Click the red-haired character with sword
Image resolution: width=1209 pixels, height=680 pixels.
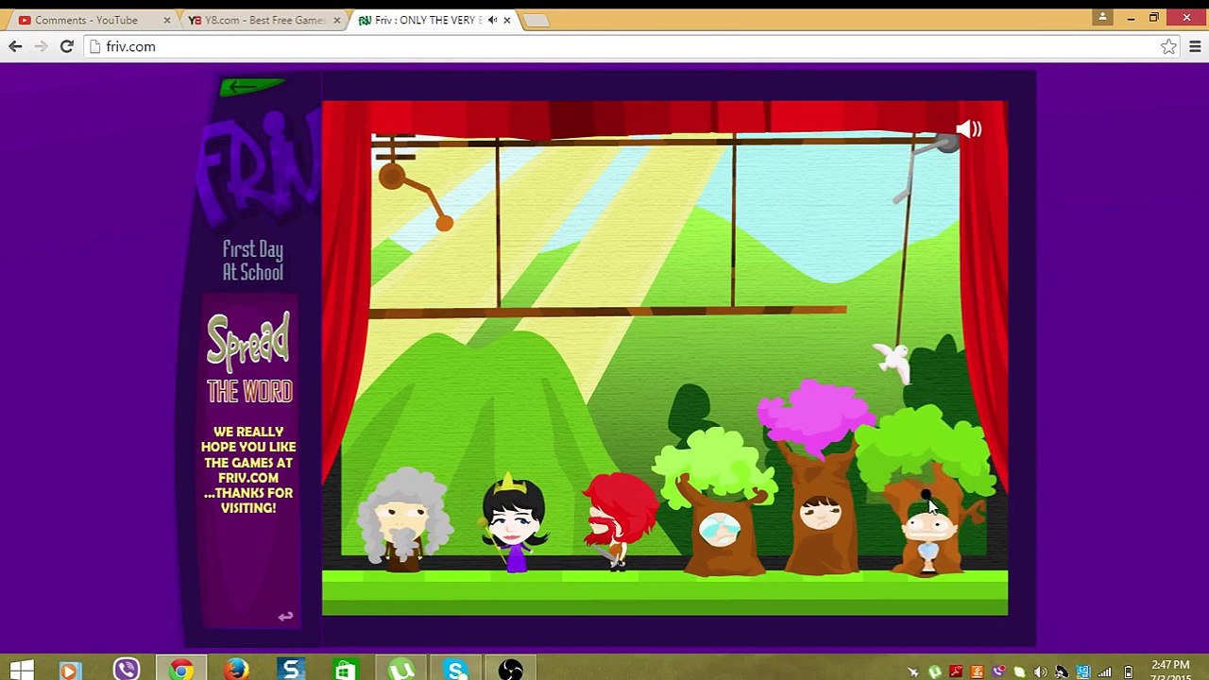point(619,521)
